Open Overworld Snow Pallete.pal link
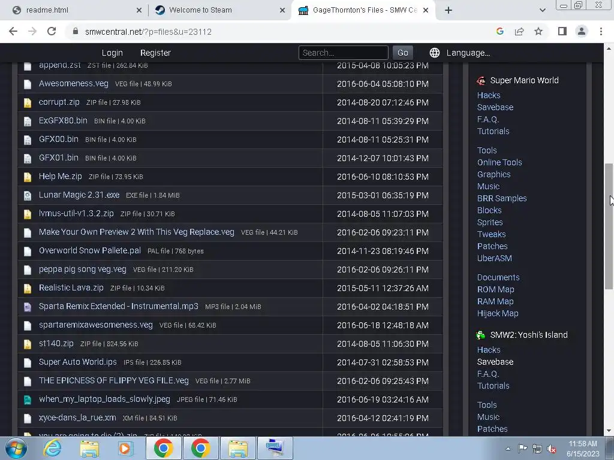Screen dimensions: 614x460 (90, 250)
